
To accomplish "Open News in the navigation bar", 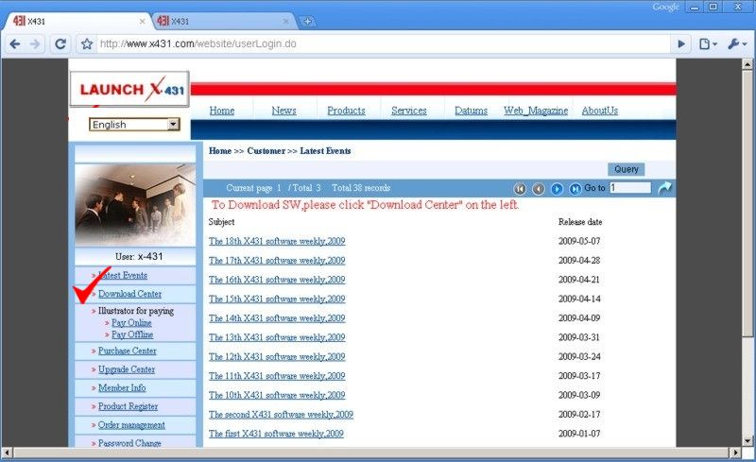I will click(284, 111).
